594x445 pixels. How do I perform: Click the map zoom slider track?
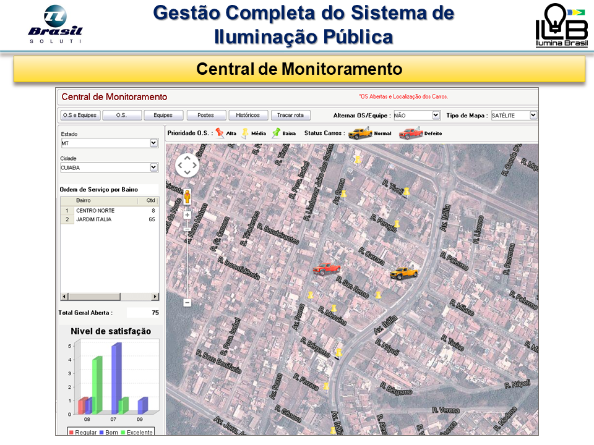click(x=187, y=260)
